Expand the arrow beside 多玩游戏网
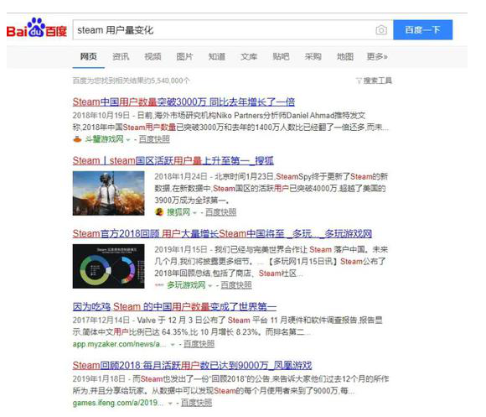Screen dimensions: 486x417 click(210, 286)
